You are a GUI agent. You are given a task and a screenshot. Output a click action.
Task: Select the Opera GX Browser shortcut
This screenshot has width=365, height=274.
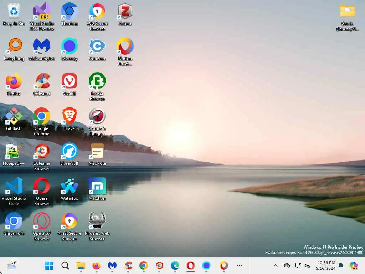(42, 227)
